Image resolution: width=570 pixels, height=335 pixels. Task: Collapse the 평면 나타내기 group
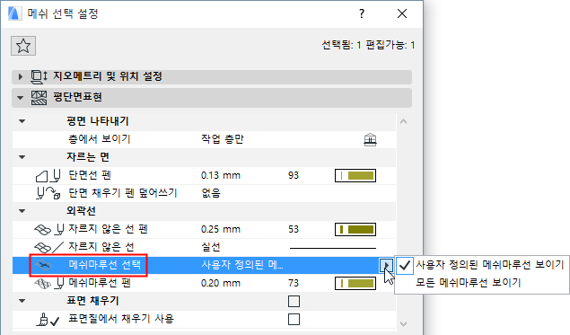[22, 121]
